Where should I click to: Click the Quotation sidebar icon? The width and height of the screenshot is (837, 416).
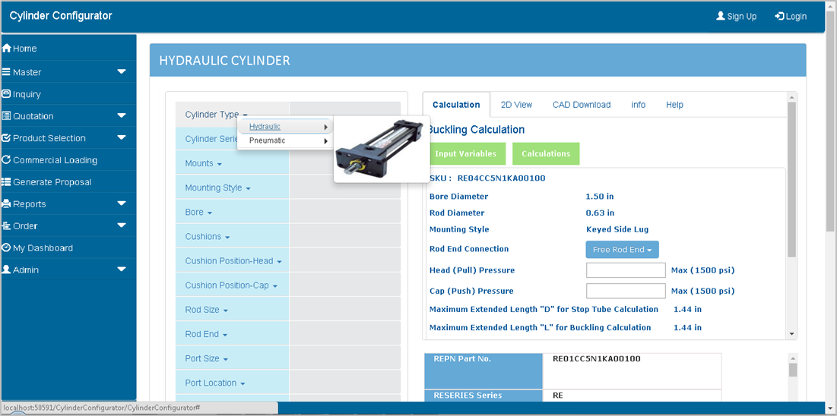pos(6,115)
